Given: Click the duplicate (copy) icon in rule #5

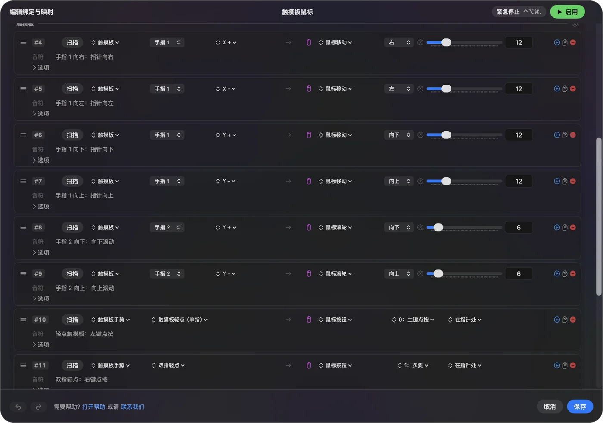Looking at the screenshot, I should pos(565,89).
